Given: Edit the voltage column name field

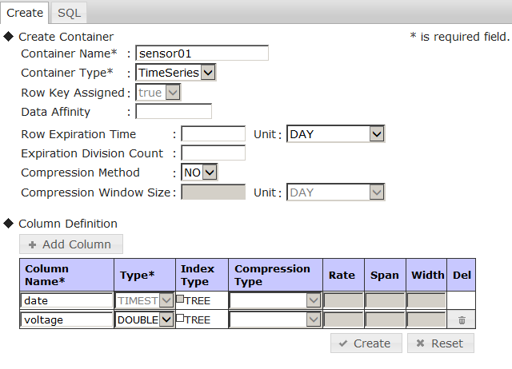Looking at the screenshot, I should pos(67,319).
